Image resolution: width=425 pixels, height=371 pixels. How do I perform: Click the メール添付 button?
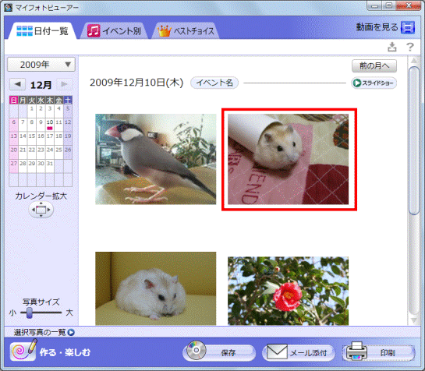click(299, 352)
